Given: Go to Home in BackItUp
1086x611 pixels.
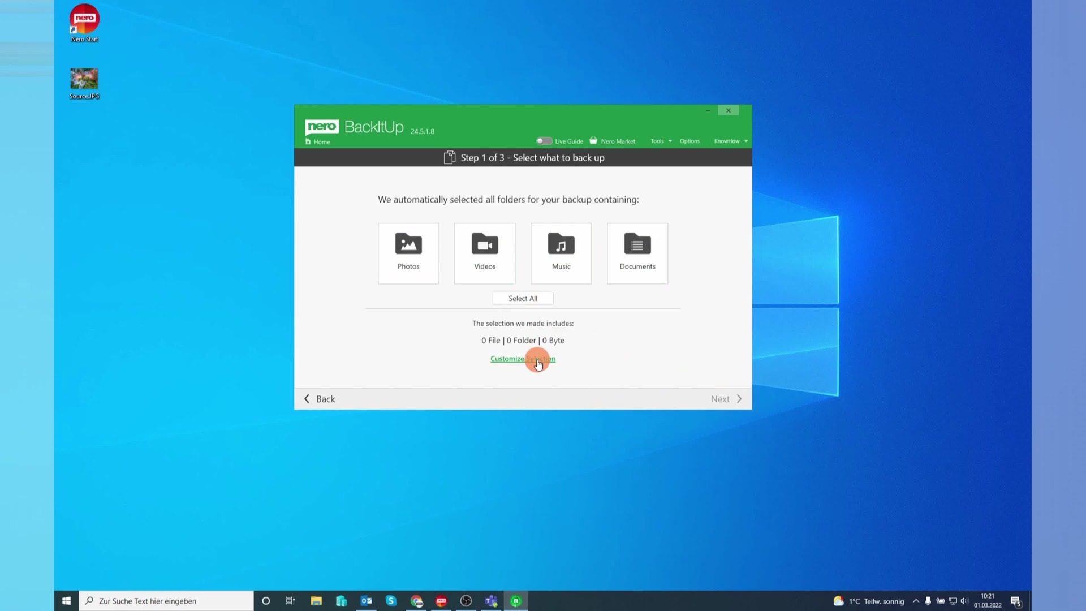Looking at the screenshot, I should pos(318,142).
